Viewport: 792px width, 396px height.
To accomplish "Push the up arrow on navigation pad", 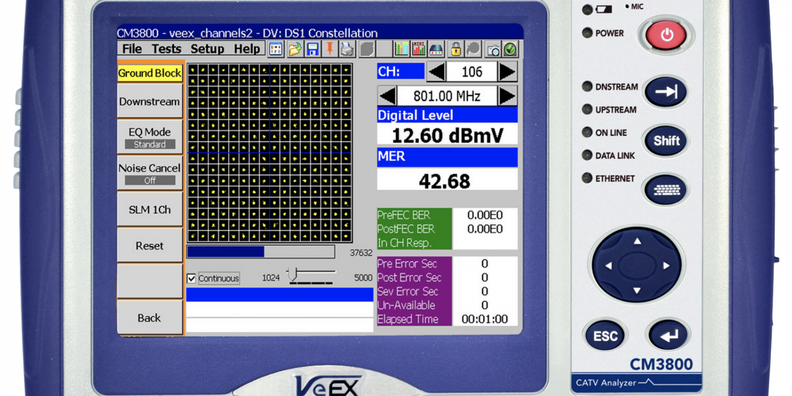I will (x=637, y=241).
